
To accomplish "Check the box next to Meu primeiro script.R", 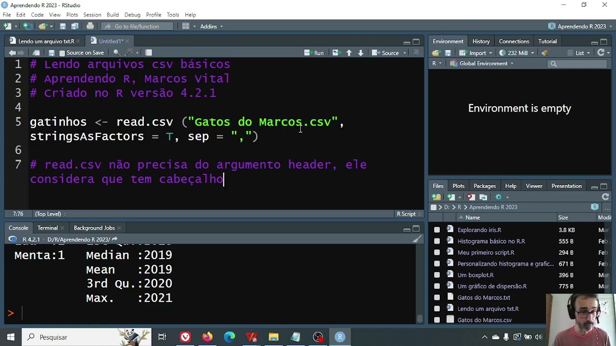I will 437,252.
